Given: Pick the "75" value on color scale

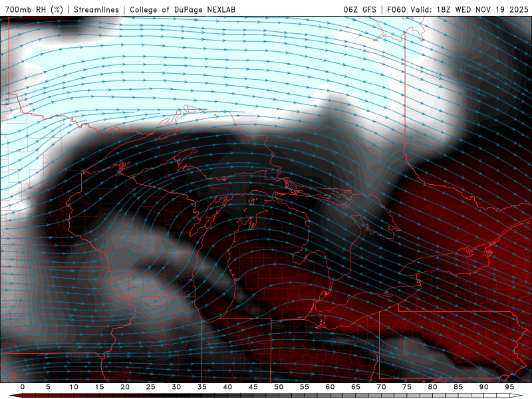Looking at the screenshot, I should point(407,387).
